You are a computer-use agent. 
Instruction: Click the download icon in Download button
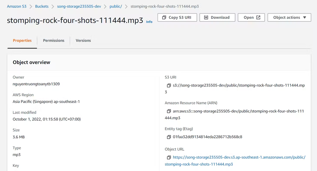[206, 17]
